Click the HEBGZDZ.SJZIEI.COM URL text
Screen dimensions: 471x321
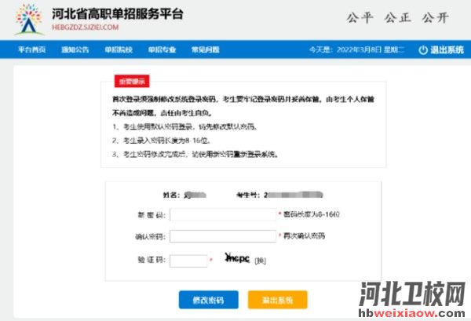[84, 27]
